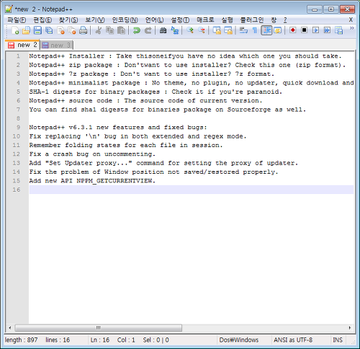
Task: Click line number 1 in margin
Action: 18,56
